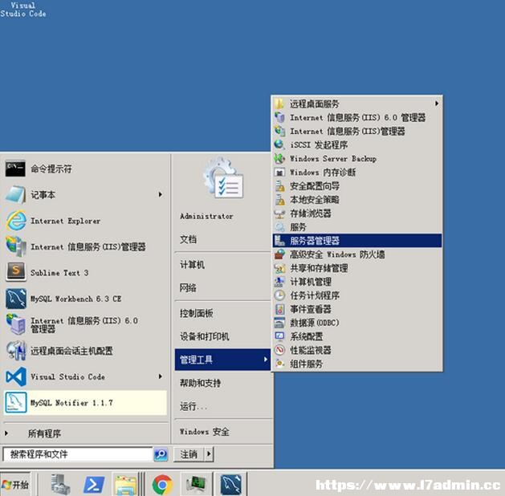Open 事件查看器 (Event Viewer)
The height and width of the screenshot is (496, 505).
click(x=357, y=309)
